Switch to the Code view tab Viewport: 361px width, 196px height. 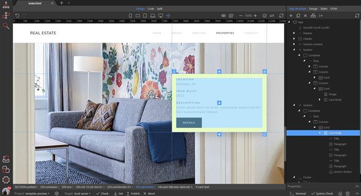tap(151, 9)
